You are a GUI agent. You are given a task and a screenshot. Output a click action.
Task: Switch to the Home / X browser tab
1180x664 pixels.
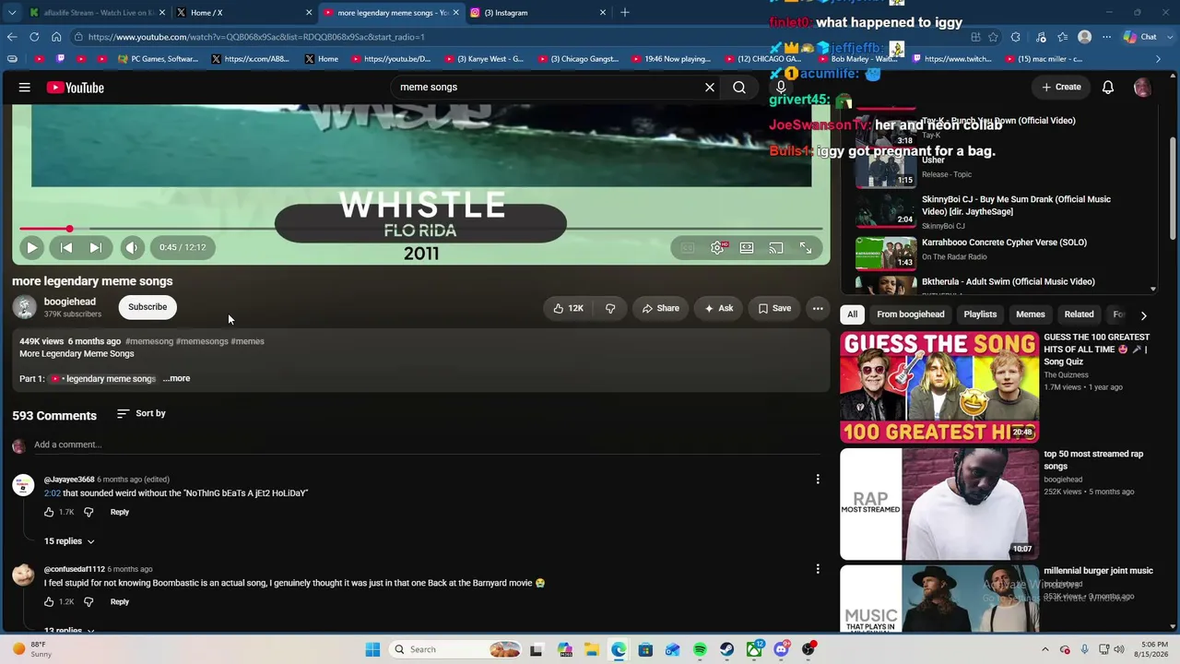coord(243,13)
